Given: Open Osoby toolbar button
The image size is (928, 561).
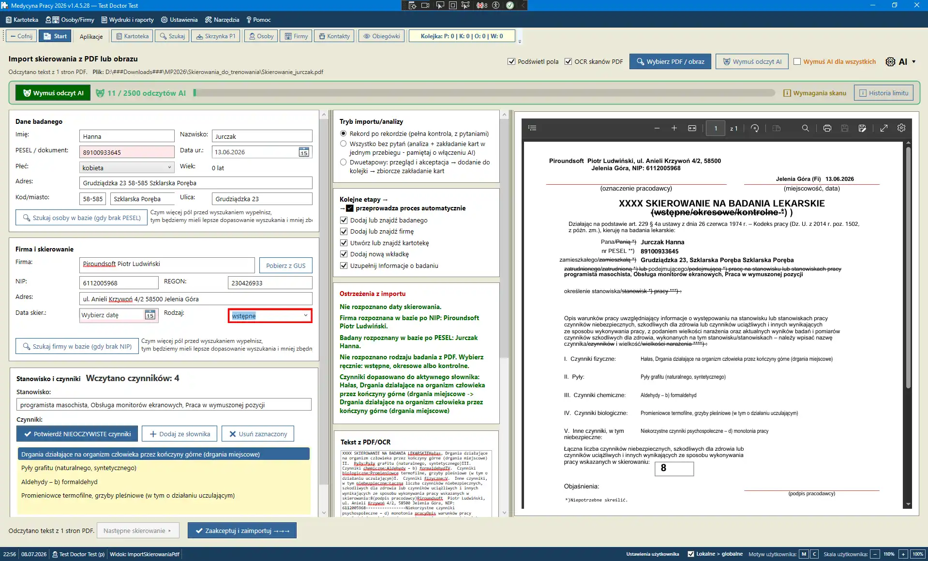Looking at the screenshot, I should (261, 36).
